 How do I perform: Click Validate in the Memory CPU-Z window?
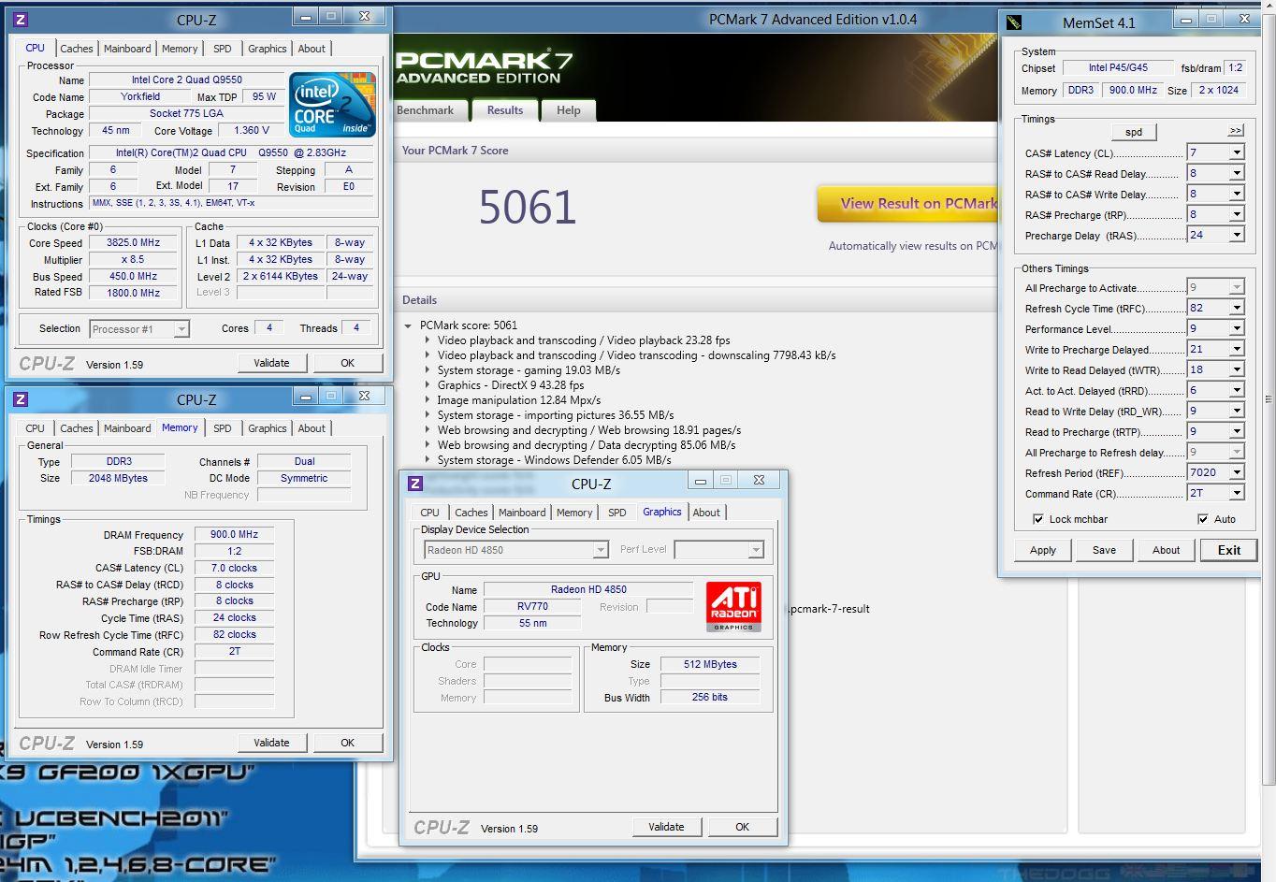pos(271,743)
